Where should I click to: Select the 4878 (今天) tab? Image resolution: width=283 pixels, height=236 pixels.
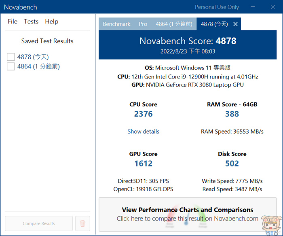tap(214, 24)
